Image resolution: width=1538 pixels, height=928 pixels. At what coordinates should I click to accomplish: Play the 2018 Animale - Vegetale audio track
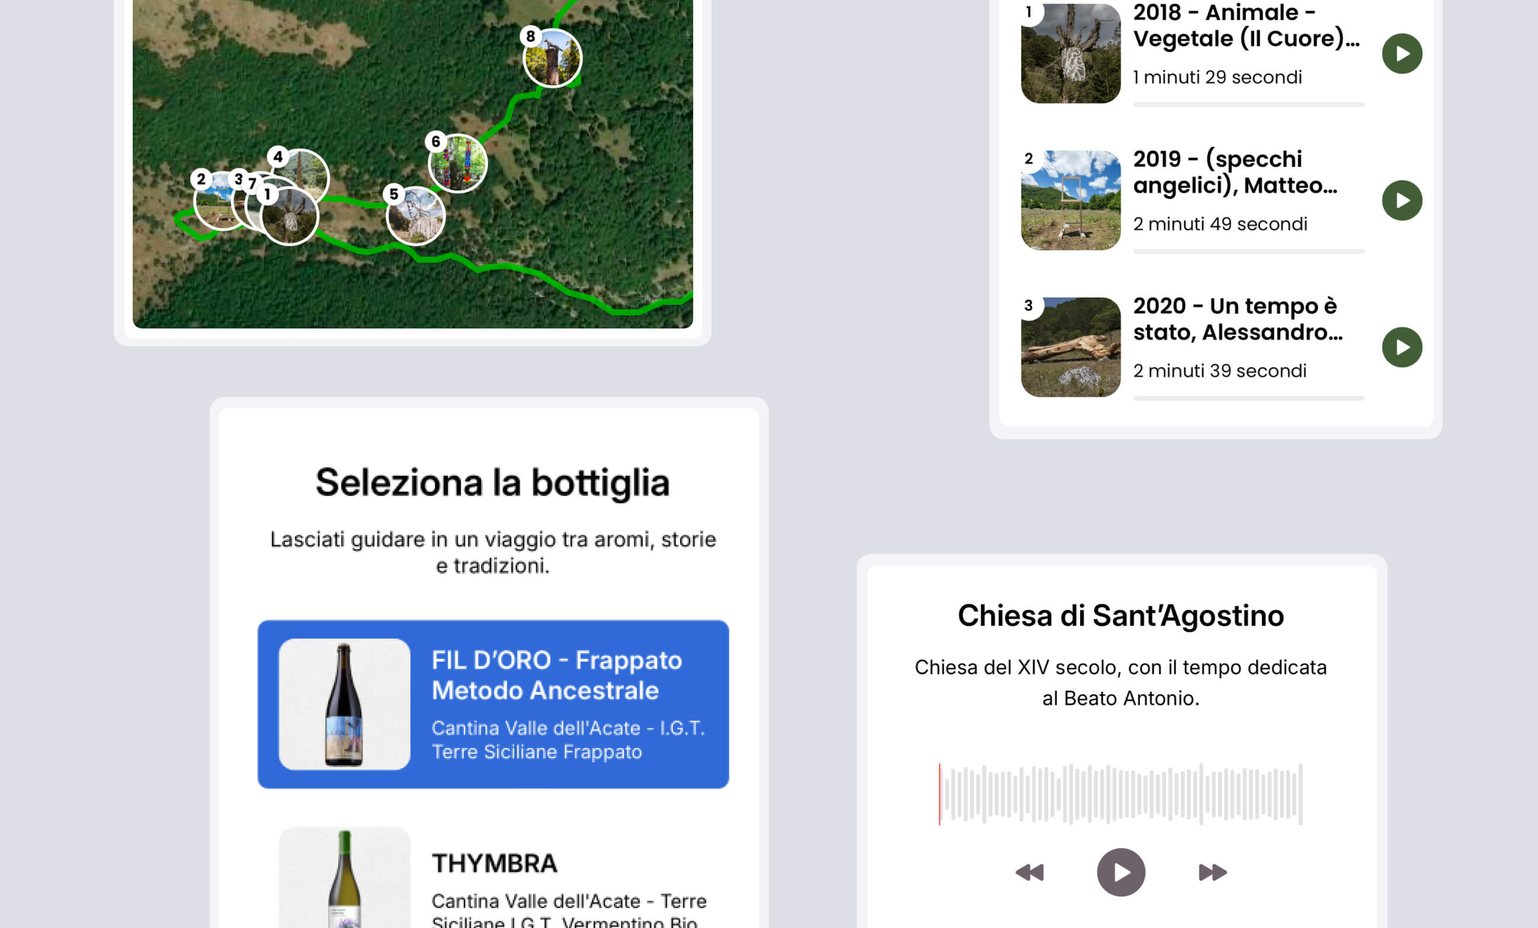coord(1402,54)
